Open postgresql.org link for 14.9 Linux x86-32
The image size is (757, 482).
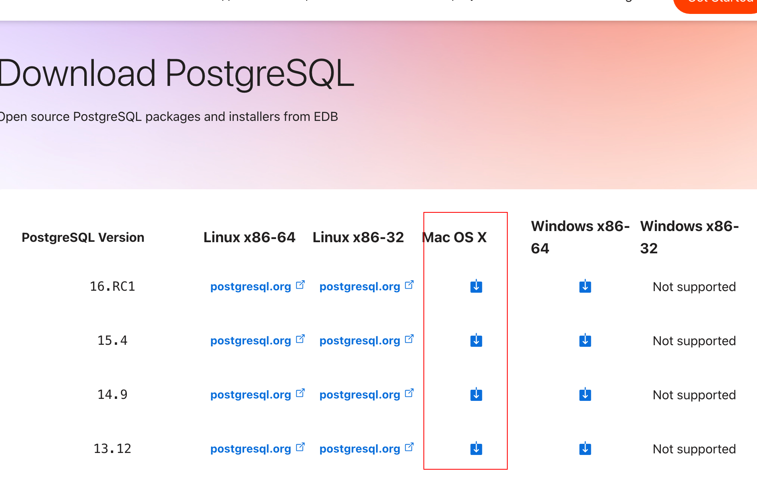pos(360,395)
